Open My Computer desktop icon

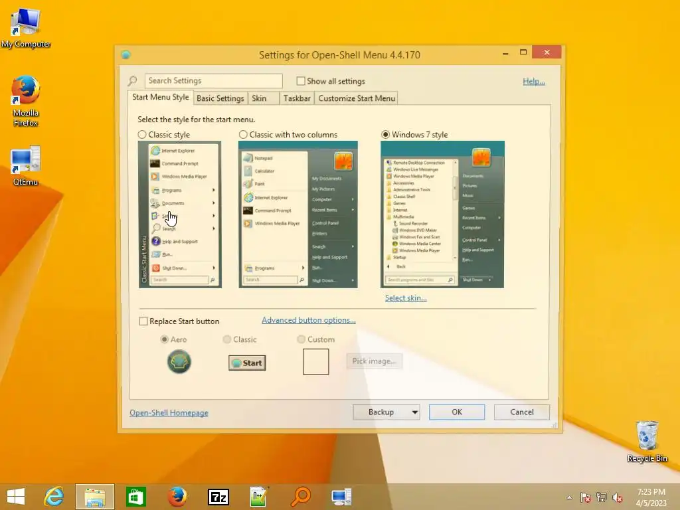point(26,28)
